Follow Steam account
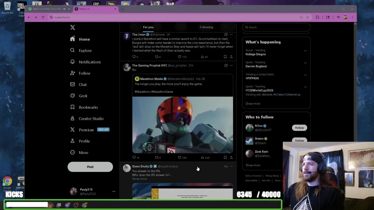This screenshot has width=374, height=210. click(x=299, y=140)
